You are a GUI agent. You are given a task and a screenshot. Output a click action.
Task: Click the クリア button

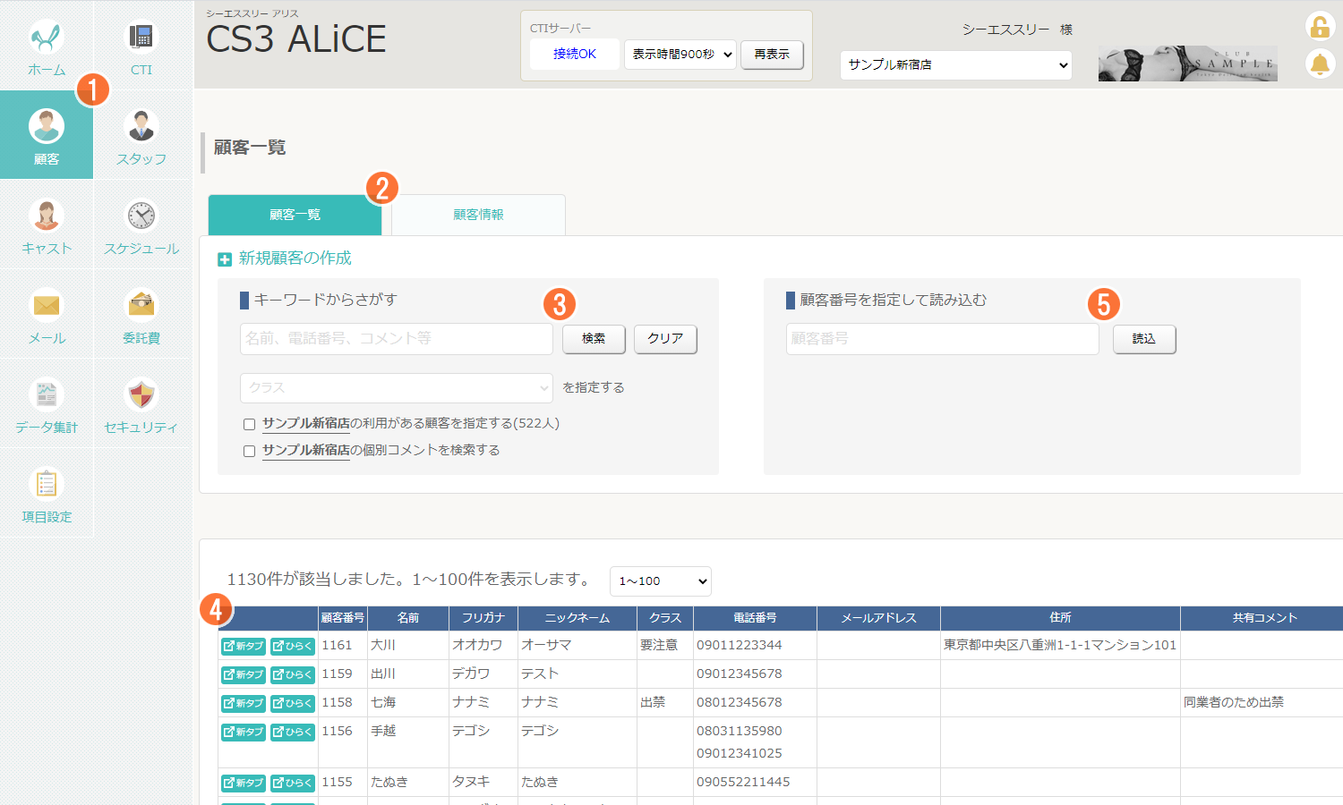click(665, 338)
